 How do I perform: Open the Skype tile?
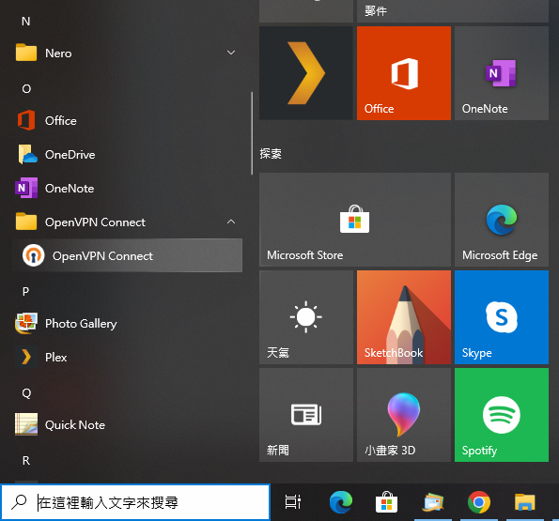tap(502, 317)
